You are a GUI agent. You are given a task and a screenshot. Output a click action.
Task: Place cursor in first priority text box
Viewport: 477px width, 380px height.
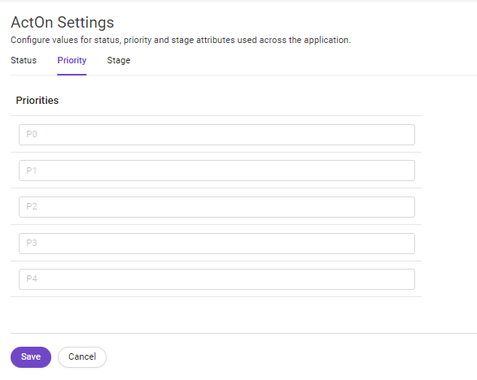[217, 135]
